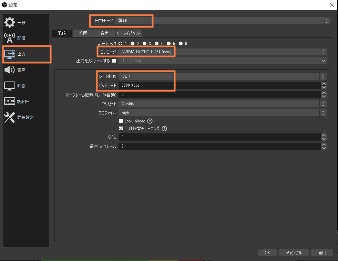The width and height of the screenshot is (338, 261).
Task: Show 心理視覚チューニング help question mark
Action: (x=164, y=129)
